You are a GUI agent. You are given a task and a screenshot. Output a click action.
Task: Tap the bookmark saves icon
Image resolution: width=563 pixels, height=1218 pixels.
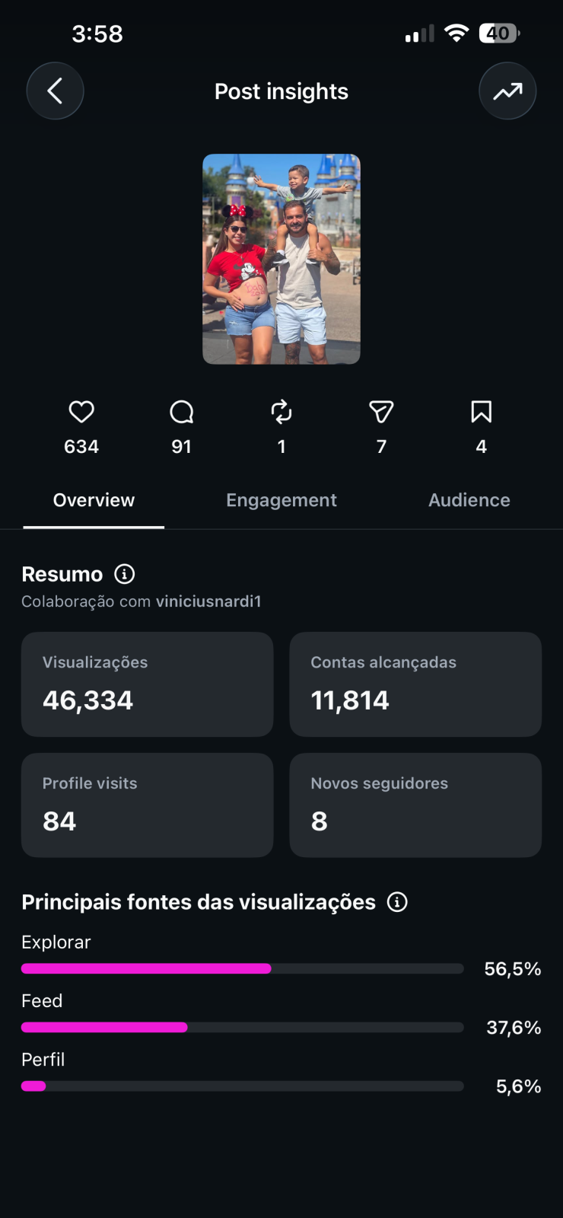(481, 412)
